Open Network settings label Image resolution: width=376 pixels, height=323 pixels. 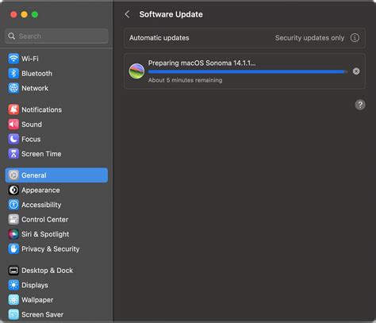pos(35,88)
